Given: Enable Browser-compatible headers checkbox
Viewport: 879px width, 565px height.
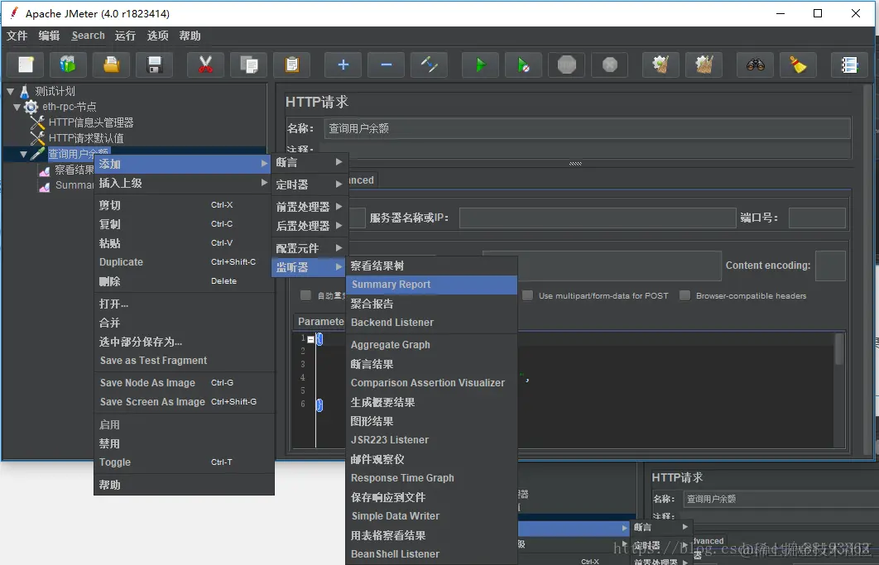Looking at the screenshot, I should pyautogui.click(x=684, y=295).
